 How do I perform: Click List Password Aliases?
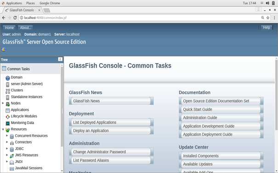coord(111,160)
